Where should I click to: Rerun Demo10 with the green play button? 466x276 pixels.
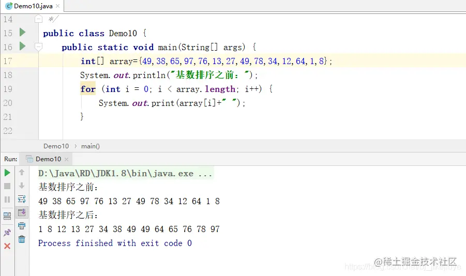(x=7, y=173)
